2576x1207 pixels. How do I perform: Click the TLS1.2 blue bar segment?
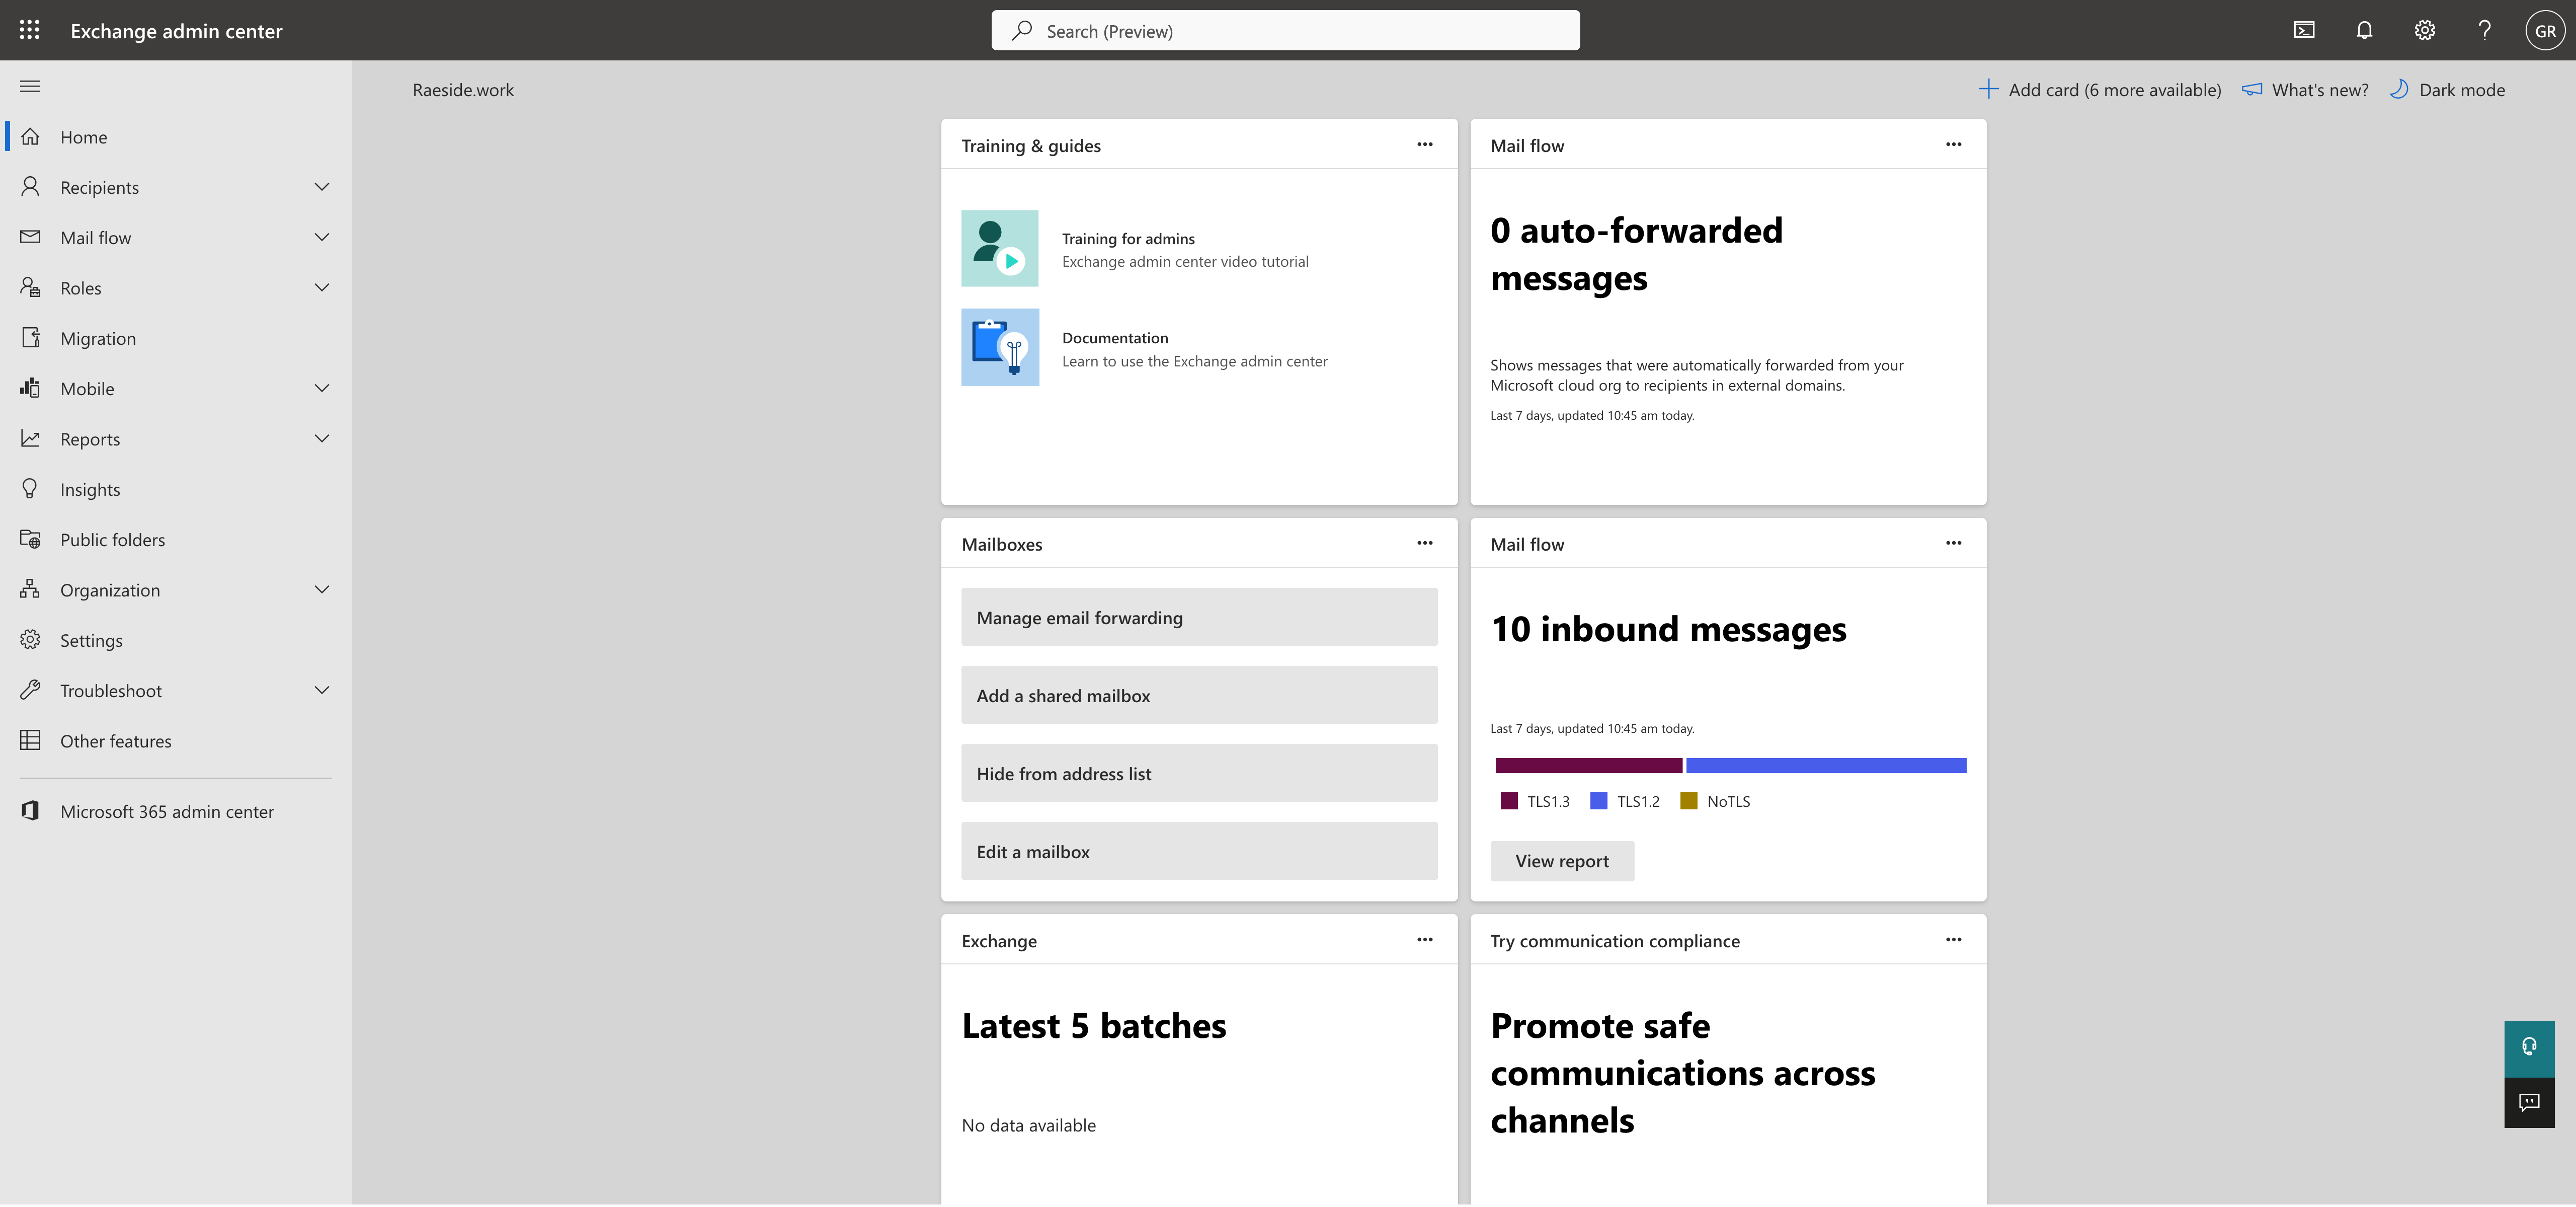point(1825,766)
